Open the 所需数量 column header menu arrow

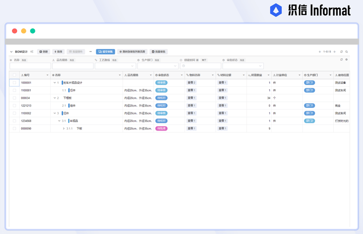269,75
